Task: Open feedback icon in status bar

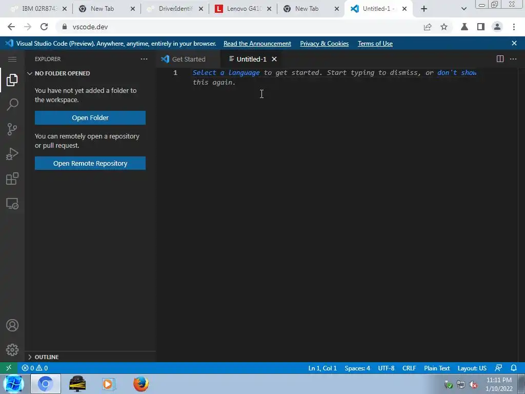Action: coord(498,368)
